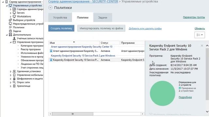209x117 pixels.
Task: Collapse the Дополнительно tree node
Action: point(7,35)
